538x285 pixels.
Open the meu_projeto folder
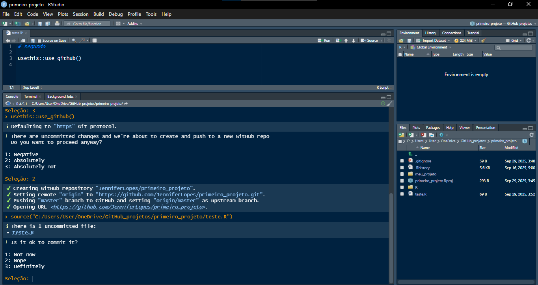(425, 174)
